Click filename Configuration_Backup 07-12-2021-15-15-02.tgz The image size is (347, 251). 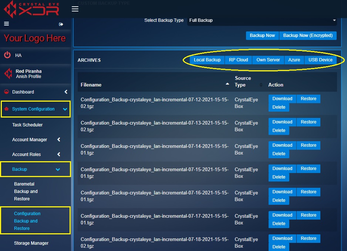[x=155, y=103]
